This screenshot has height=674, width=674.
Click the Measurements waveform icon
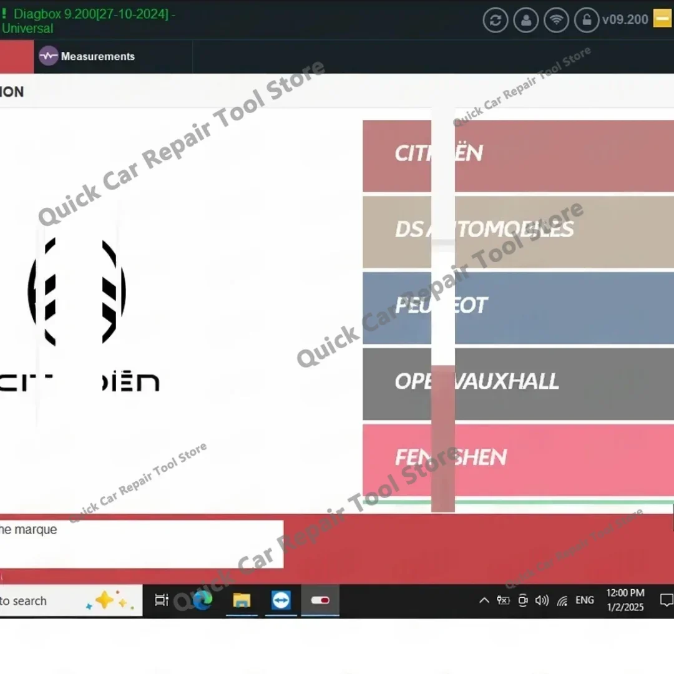pyautogui.click(x=48, y=56)
